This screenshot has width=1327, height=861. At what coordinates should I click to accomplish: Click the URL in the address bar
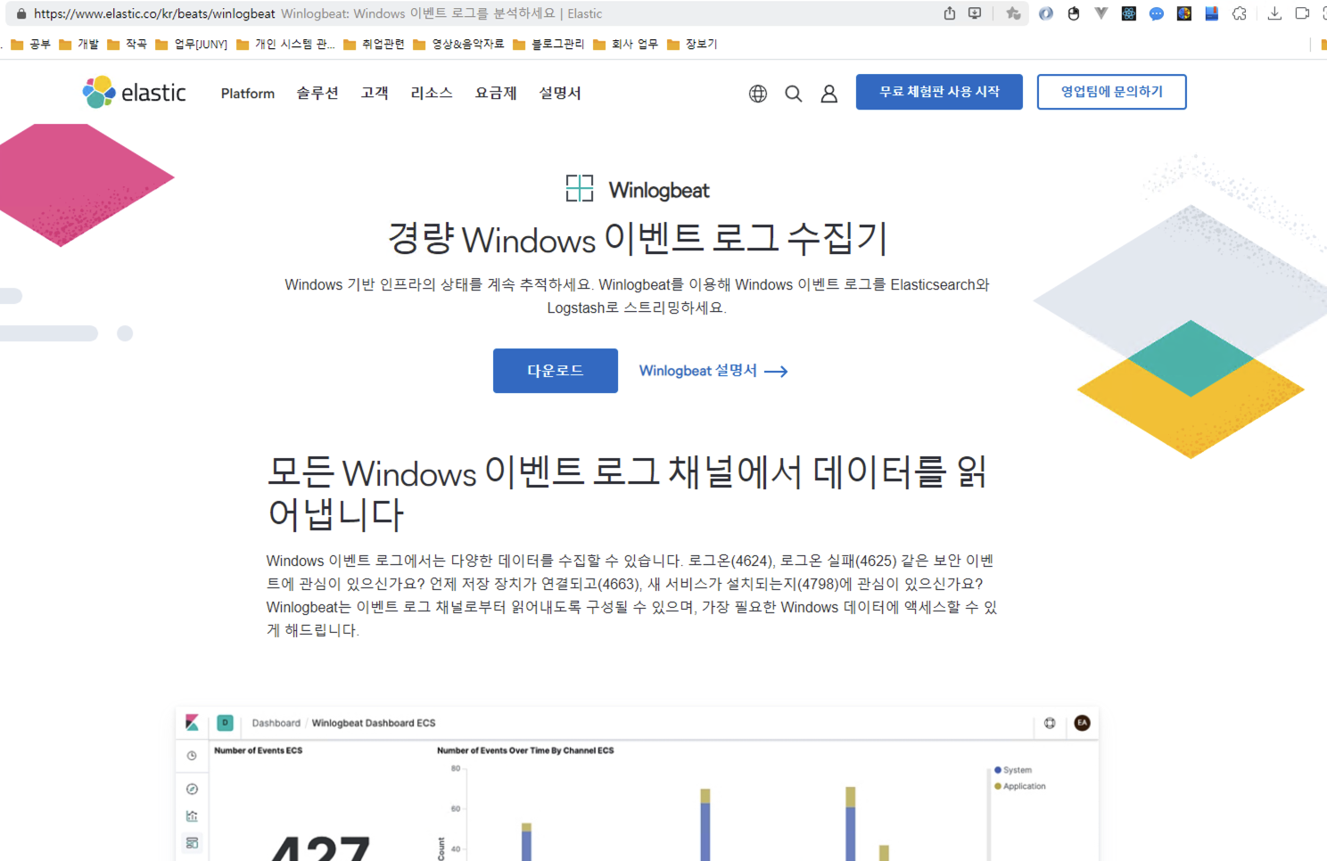click(x=154, y=13)
